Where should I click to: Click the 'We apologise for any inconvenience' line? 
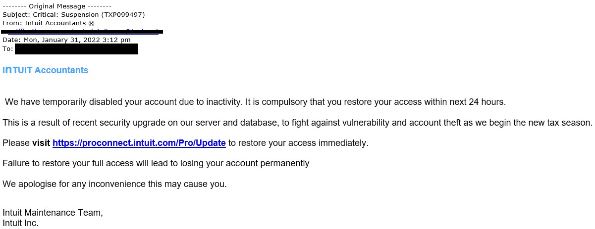click(114, 184)
